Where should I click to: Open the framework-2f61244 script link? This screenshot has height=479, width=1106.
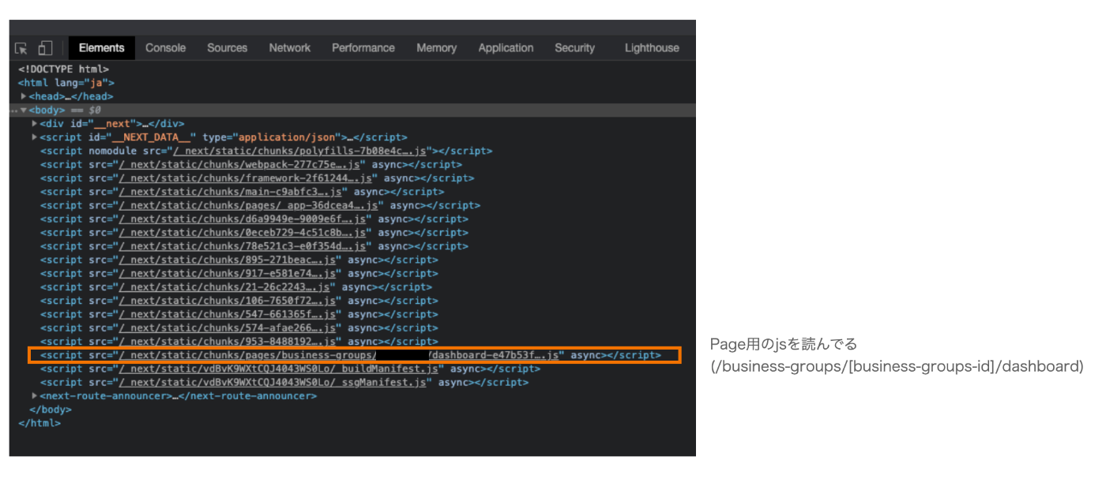tap(246, 178)
